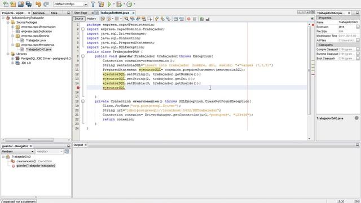Switch editor to History view
Image resolution: width=361 pixels, height=203 pixels.
91,19
